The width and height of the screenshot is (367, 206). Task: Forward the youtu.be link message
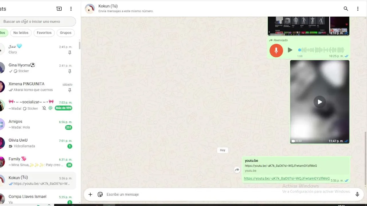coord(237,170)
